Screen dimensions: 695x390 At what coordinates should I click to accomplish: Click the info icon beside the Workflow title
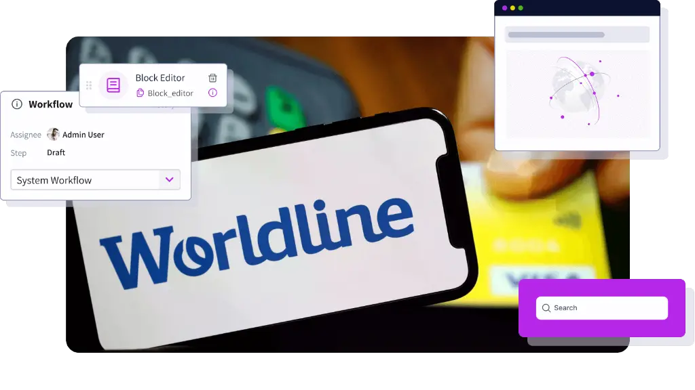click(x=16, y=104)
